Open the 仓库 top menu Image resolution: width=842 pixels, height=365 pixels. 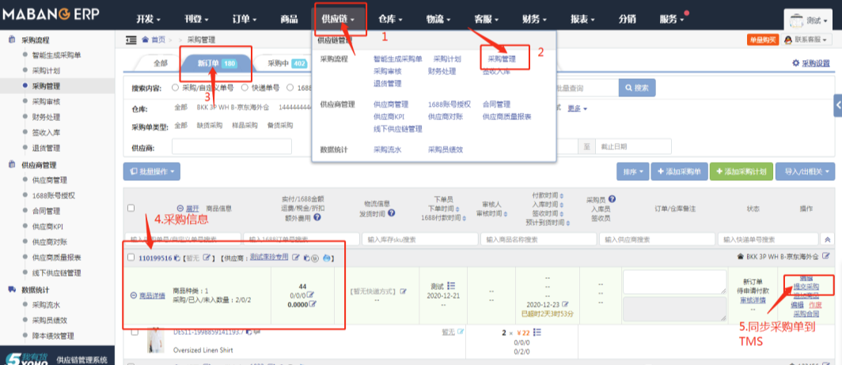390,19
